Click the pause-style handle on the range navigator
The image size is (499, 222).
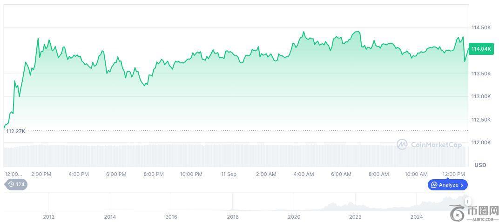tap(468, 202)
